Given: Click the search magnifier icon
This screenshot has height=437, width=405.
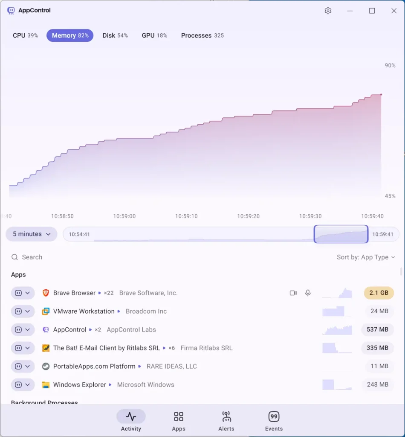Looking at the screenshot, I should pos(14,257).
